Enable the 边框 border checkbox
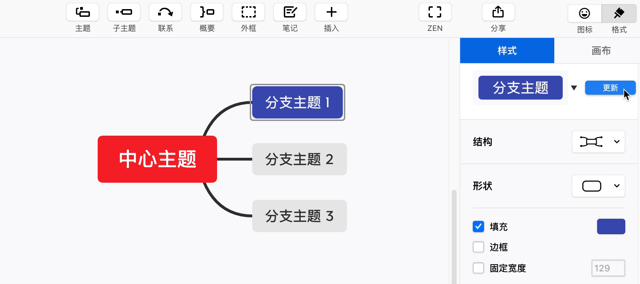Screen dimensions: 640x284 [x=478, y=247]
